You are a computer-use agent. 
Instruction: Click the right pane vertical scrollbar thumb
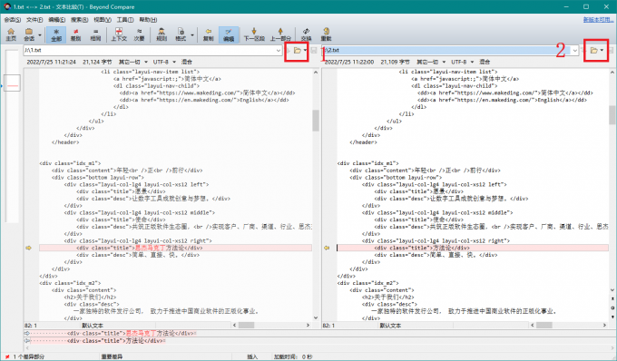[612, 115]
